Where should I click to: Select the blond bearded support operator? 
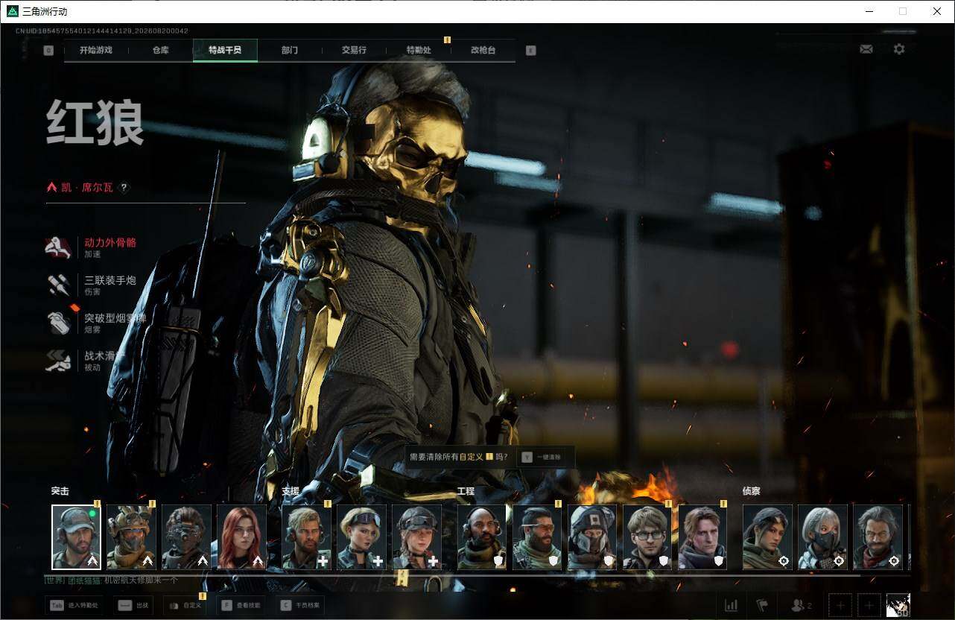pos(306,537)
